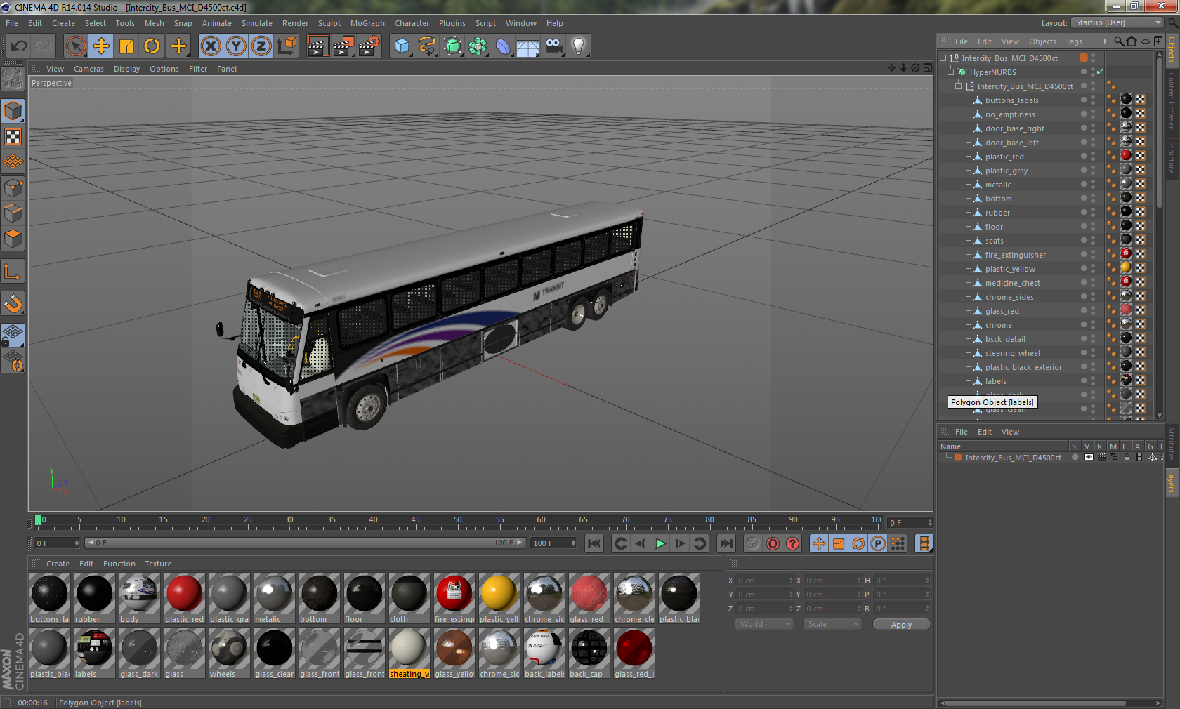1180x709 pixels.
Task: Activate the Scale tool
Action: pyautogui.click(x=126, y=46)
